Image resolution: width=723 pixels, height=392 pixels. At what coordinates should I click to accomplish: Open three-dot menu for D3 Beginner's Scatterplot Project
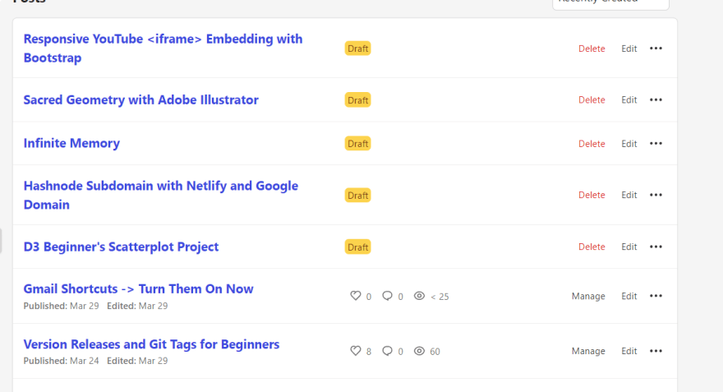tap(656, 247)
